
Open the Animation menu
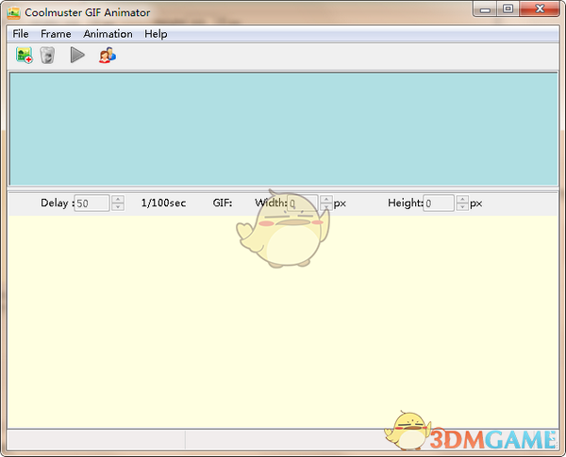108,34
